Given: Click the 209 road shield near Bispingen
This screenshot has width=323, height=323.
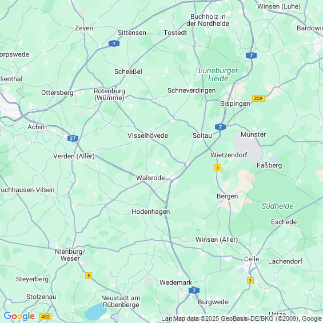Looking at the screenshot, I should tap(258, 98).
